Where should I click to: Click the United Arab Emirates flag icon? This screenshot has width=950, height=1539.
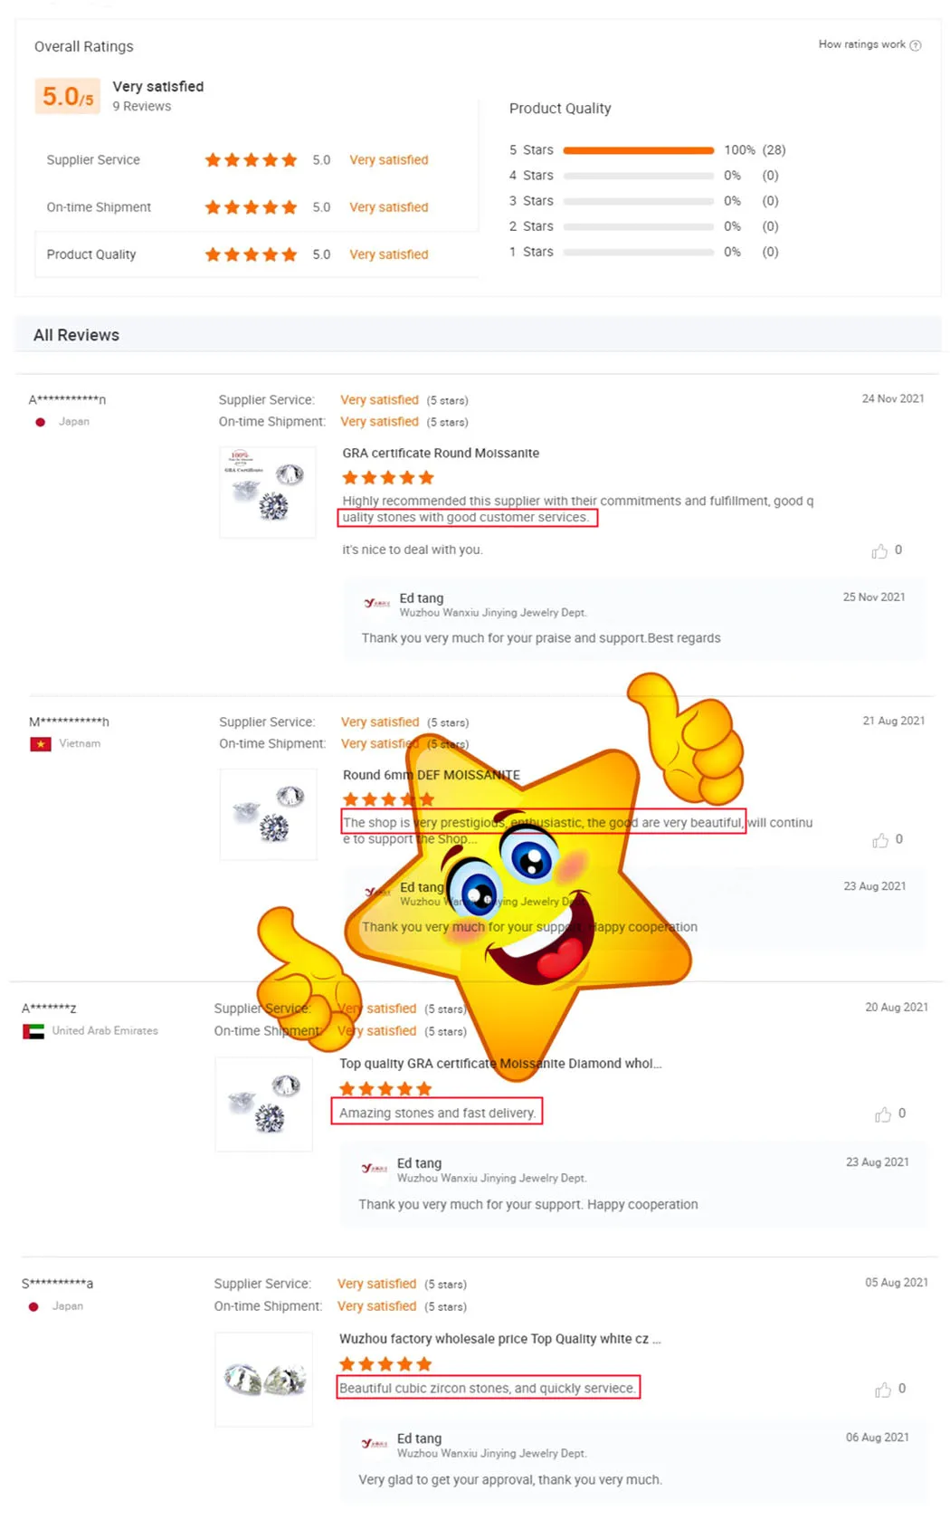coord(33,1031)
